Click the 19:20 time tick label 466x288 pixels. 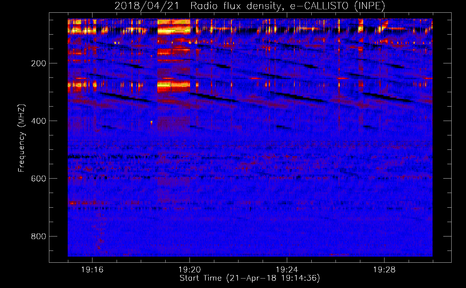(190, 270)
